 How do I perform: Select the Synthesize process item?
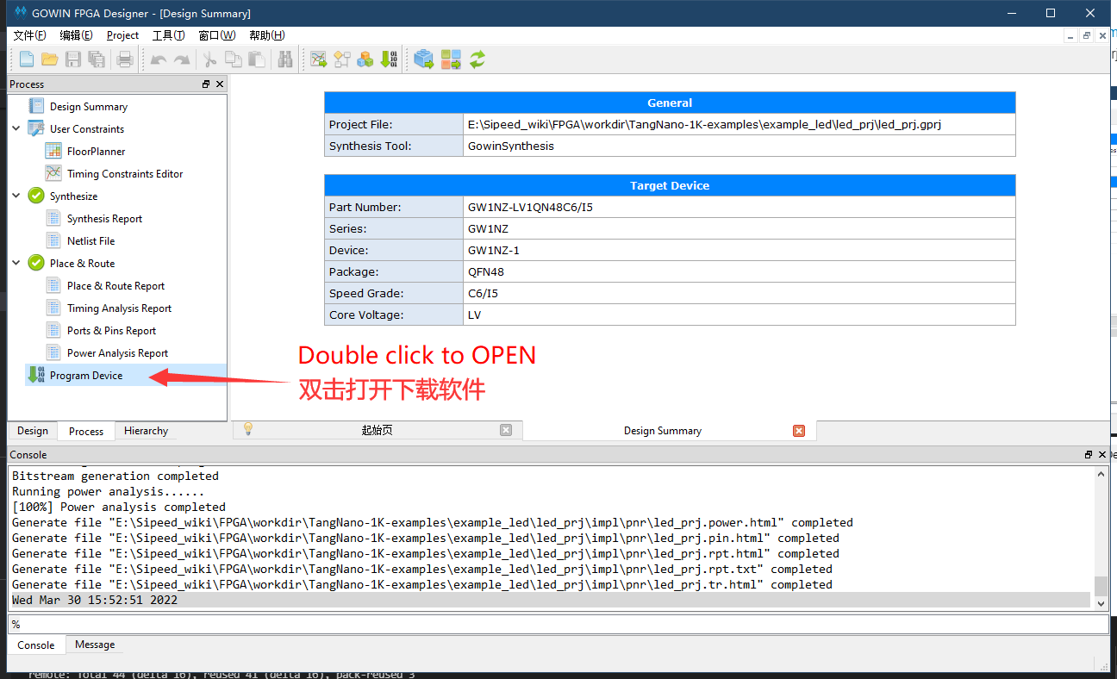click(x=73, y=196)
